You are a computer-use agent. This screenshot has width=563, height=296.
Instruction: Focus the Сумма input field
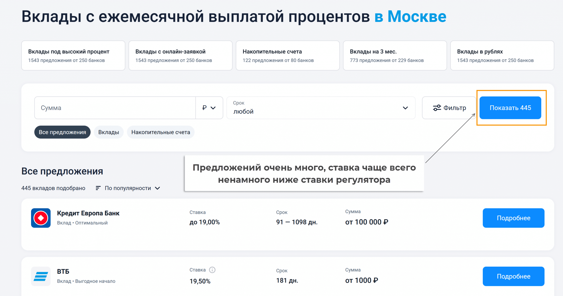click(x=115, y=108)
